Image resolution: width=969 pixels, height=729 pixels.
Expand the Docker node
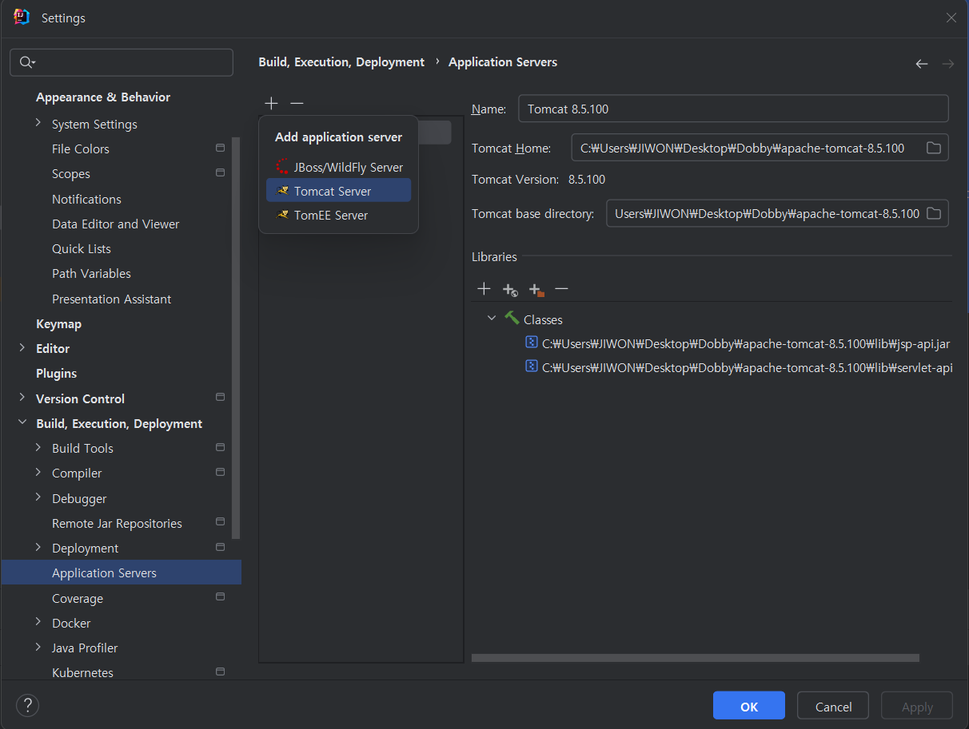click(x=38, y=622)
